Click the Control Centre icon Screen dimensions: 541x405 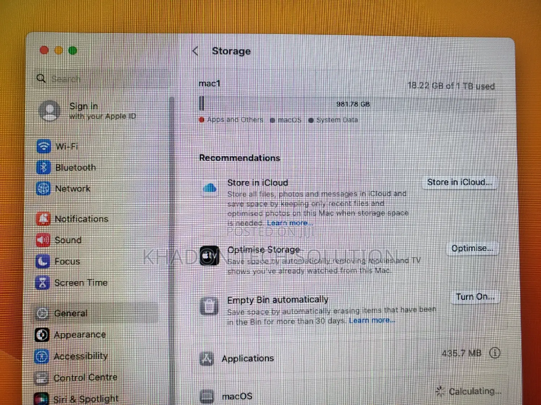[x=41, y=378]
